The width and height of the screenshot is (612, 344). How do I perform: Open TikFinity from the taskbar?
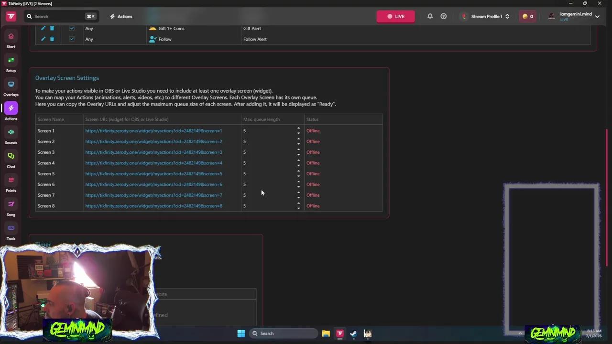point(340,333)
